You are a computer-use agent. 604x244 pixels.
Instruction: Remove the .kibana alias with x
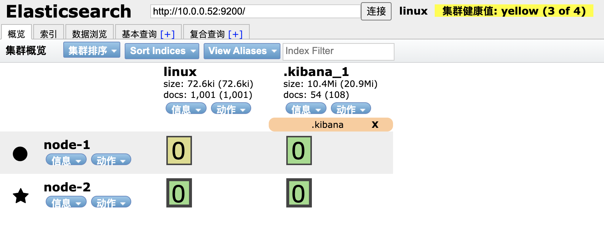375,125
